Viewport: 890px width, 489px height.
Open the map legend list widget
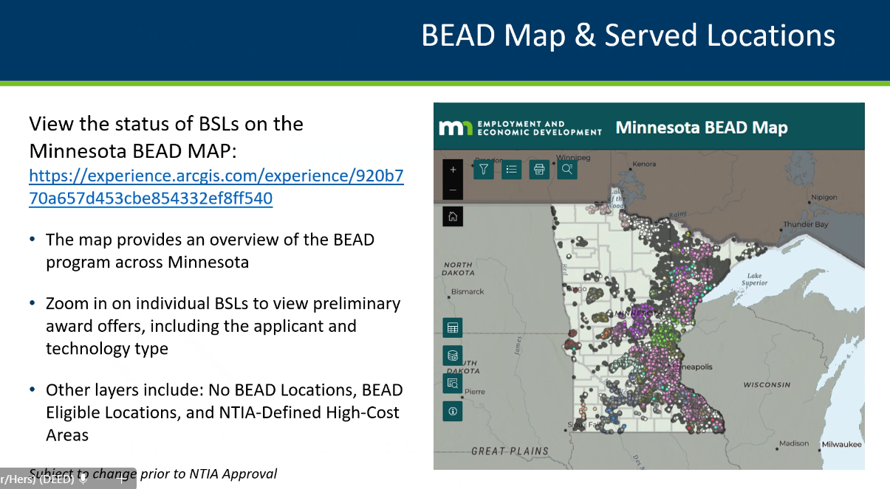(511, 169)
